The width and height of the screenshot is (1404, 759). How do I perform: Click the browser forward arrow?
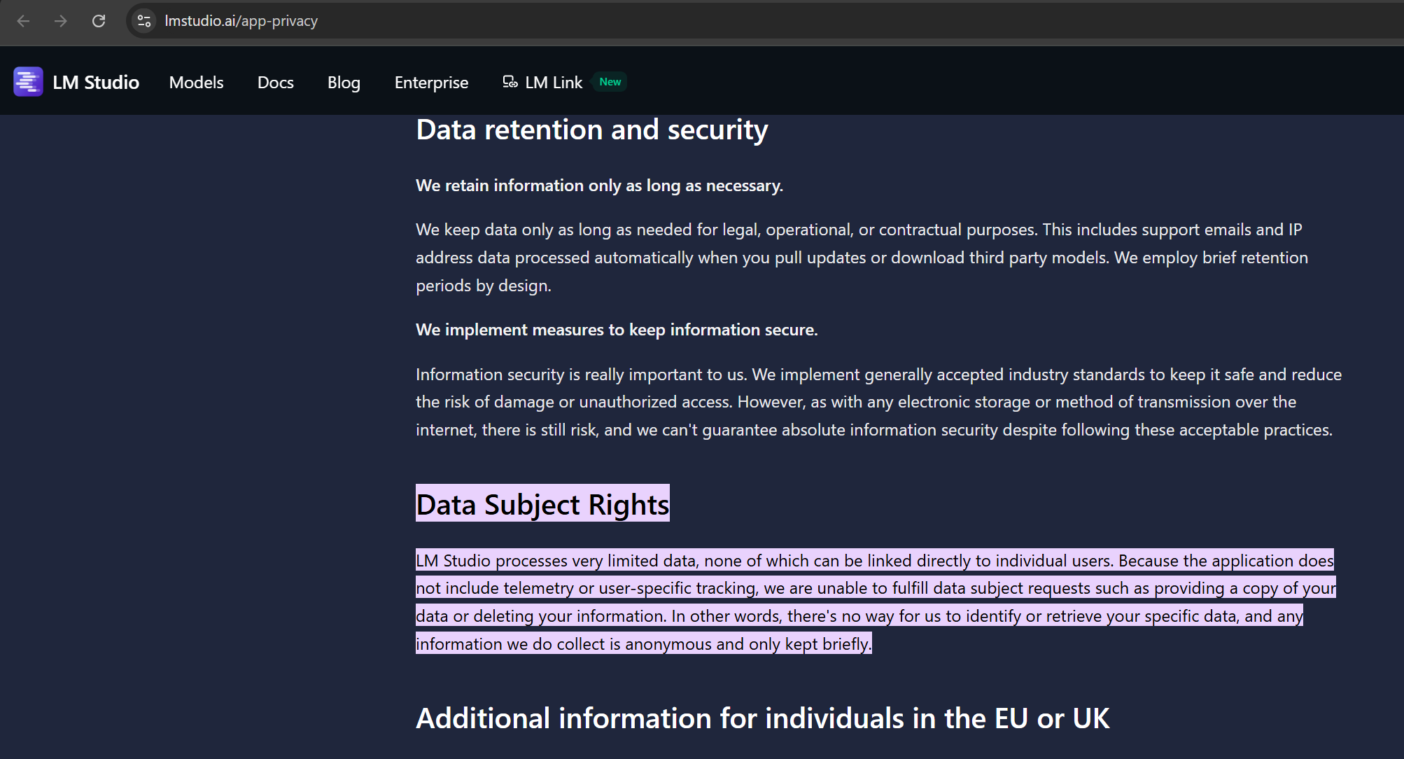(61, 21)
